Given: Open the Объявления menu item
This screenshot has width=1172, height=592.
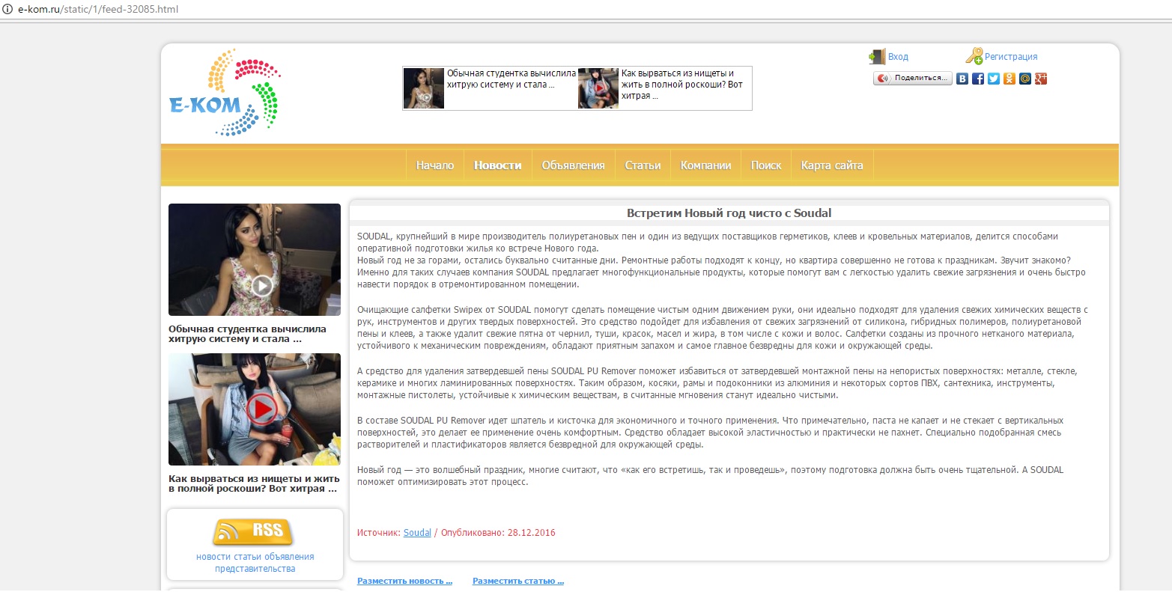Looking at the screenshot, I should (x=574, y=165).
